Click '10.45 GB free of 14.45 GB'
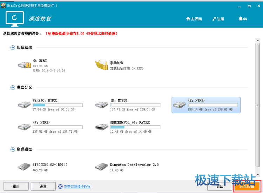The width and height of the screenshot is (263, 193). coord(131,132)
